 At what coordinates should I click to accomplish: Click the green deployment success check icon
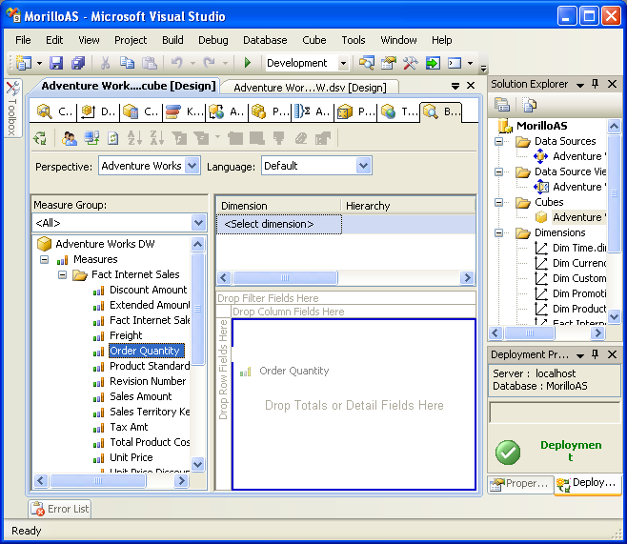coord(508,453)
